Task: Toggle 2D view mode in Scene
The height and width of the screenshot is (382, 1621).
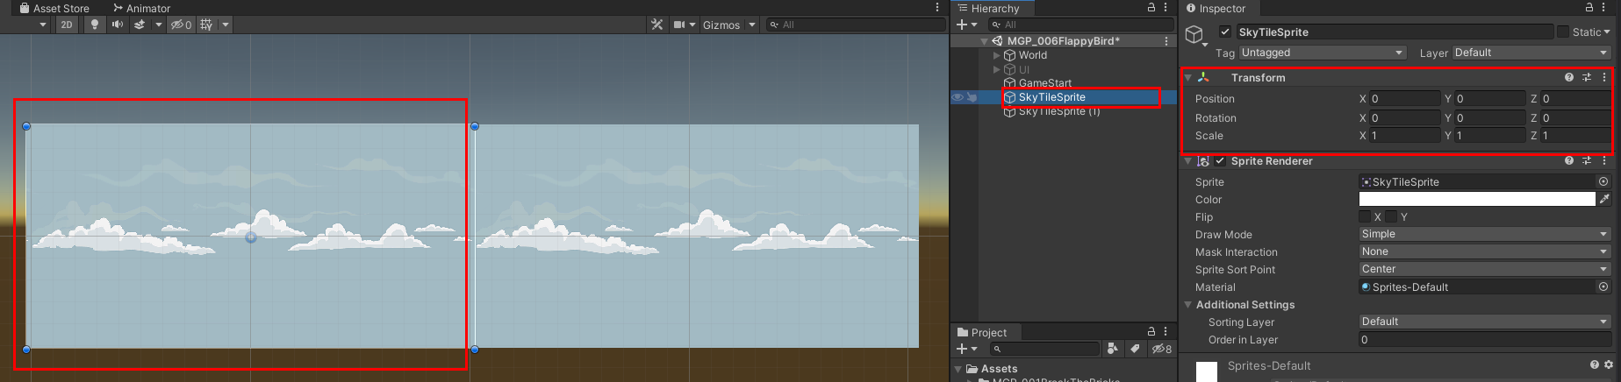Action: (x=67, y=25)
